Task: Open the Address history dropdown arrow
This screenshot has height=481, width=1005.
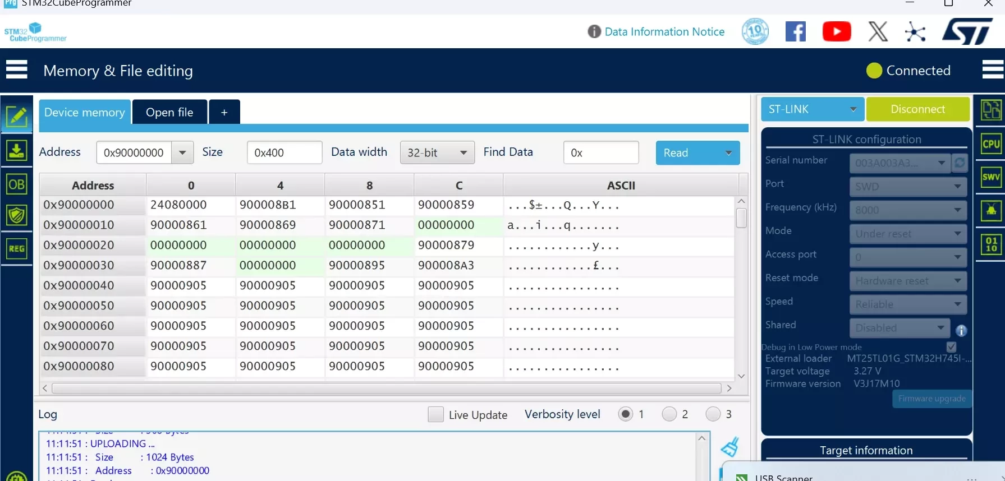Action: [x=182, y=152]
